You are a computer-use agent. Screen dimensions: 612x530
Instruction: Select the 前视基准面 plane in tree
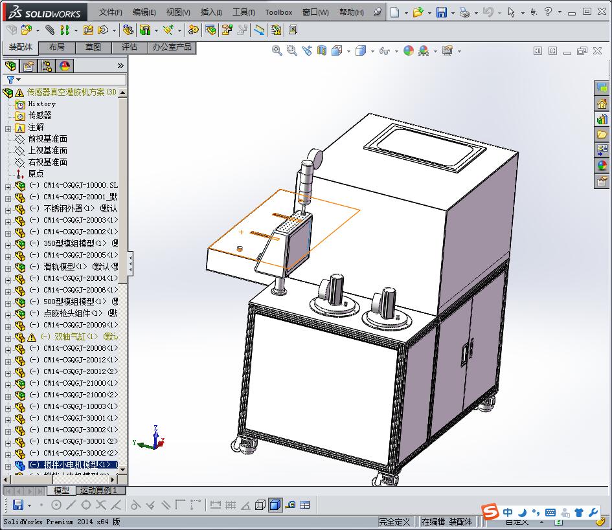(48, 139)
